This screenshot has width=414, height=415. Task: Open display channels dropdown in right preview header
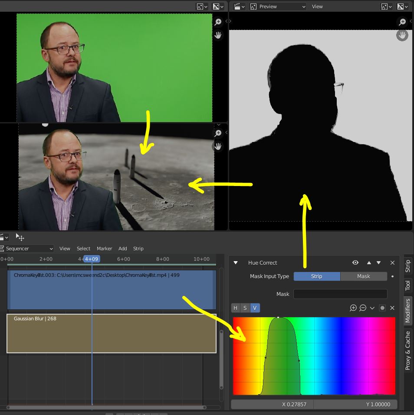click(386, 7)
